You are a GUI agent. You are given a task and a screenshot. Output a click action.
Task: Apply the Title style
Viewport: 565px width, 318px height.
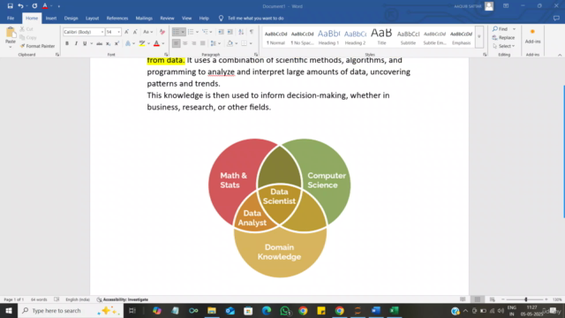381,37
